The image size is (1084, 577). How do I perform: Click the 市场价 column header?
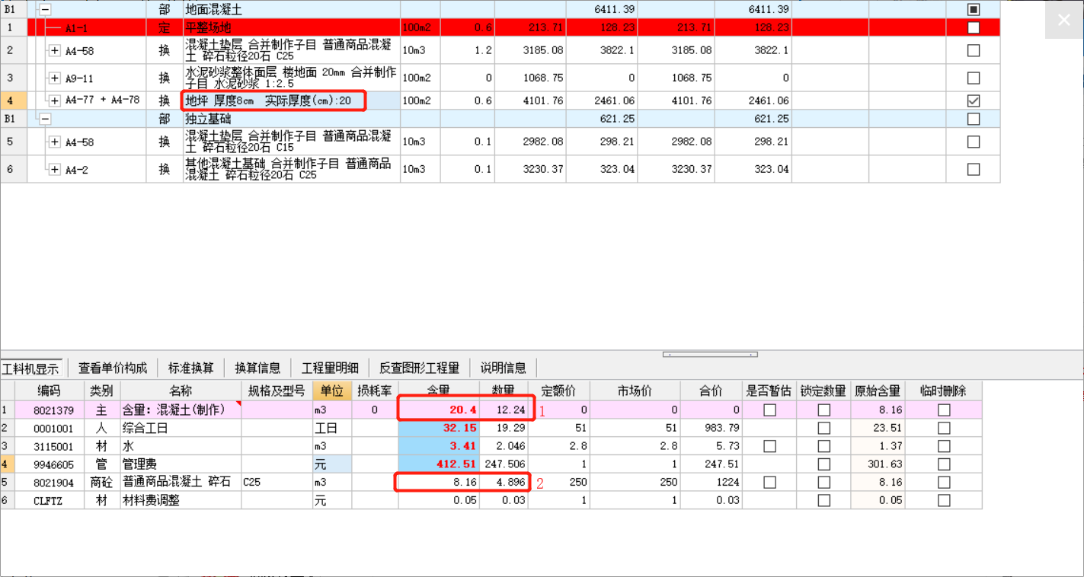635,391
